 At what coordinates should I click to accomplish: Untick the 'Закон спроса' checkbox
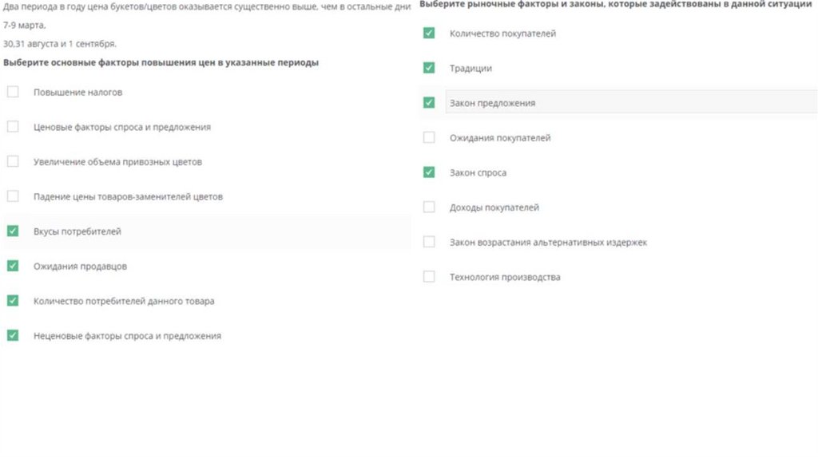point(429,172)
